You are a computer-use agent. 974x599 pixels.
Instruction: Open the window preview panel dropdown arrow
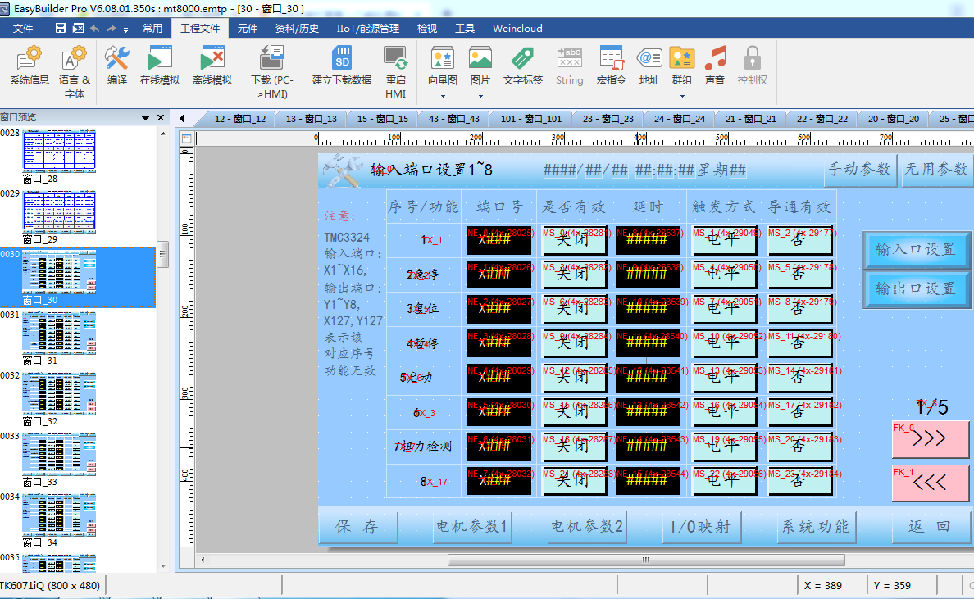click(146, 118)
